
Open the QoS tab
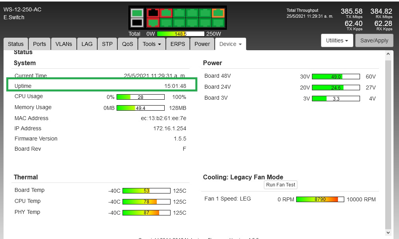[x=127, y=44]
